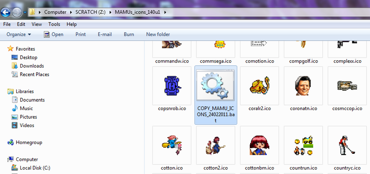Select the countrun.ico file icon
The image size is (370, 174).
click(303, 145)
